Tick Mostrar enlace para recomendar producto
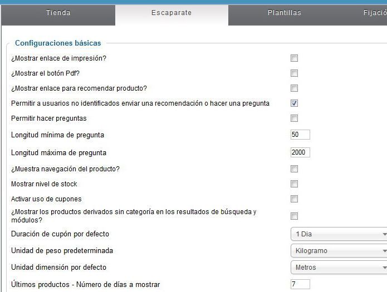Image resolution: width=387 pixels, height=292 pixels. point(294,88)
